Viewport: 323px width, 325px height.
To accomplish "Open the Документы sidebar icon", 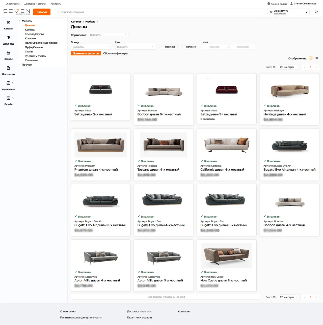I will pos(8,68).
